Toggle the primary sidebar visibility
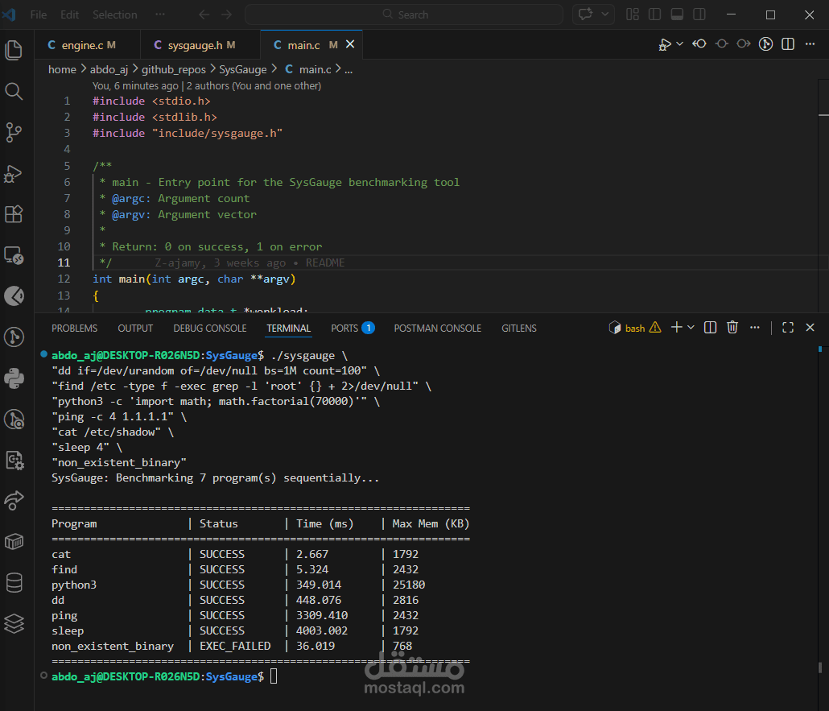This screenshot has height=711, width=829. pyautogui.click(x=654, y=14)
